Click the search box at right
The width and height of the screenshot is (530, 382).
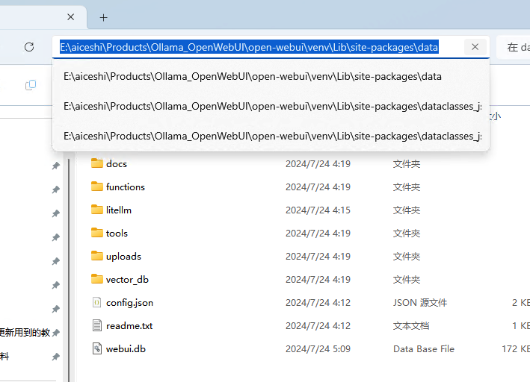click(x=513, y=47)
